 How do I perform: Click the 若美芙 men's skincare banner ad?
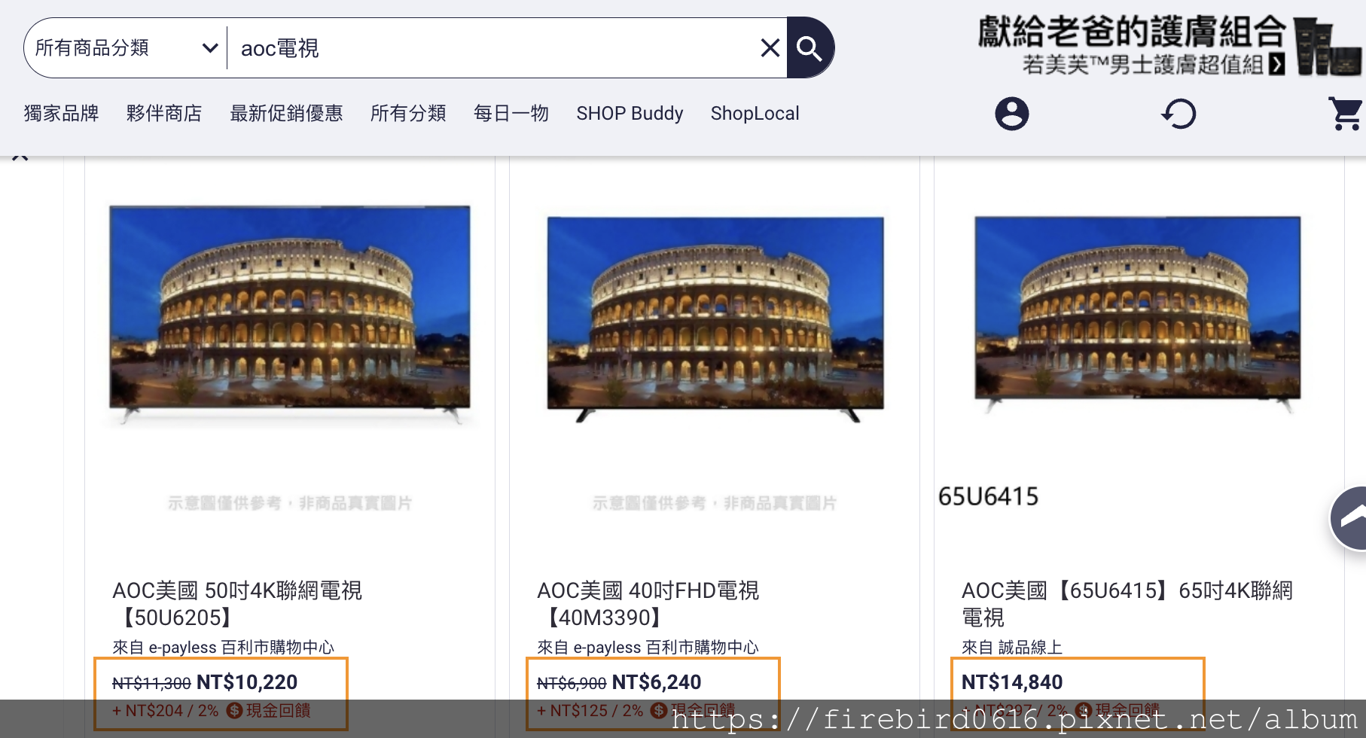coord(1169,45)
